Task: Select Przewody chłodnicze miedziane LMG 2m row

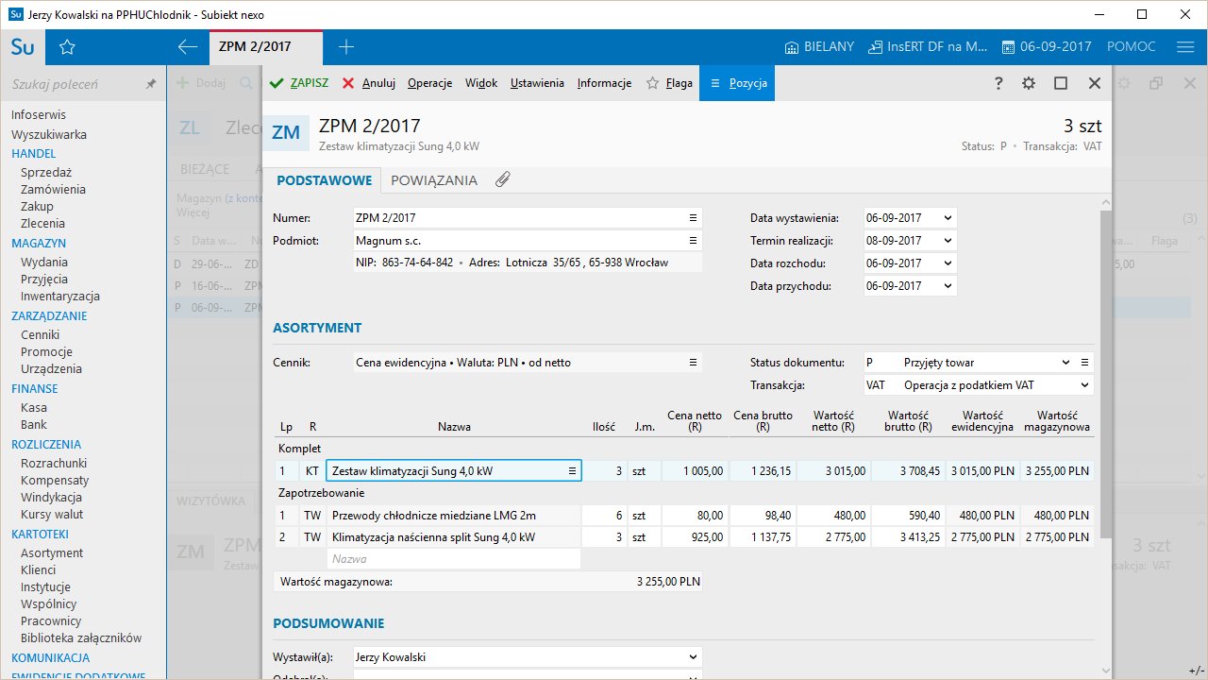Action: [x=684, y=516]
